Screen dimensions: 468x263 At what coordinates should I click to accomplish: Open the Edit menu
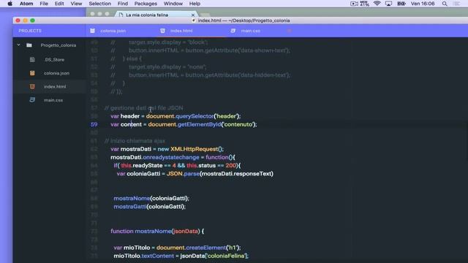tap(59, 4)
